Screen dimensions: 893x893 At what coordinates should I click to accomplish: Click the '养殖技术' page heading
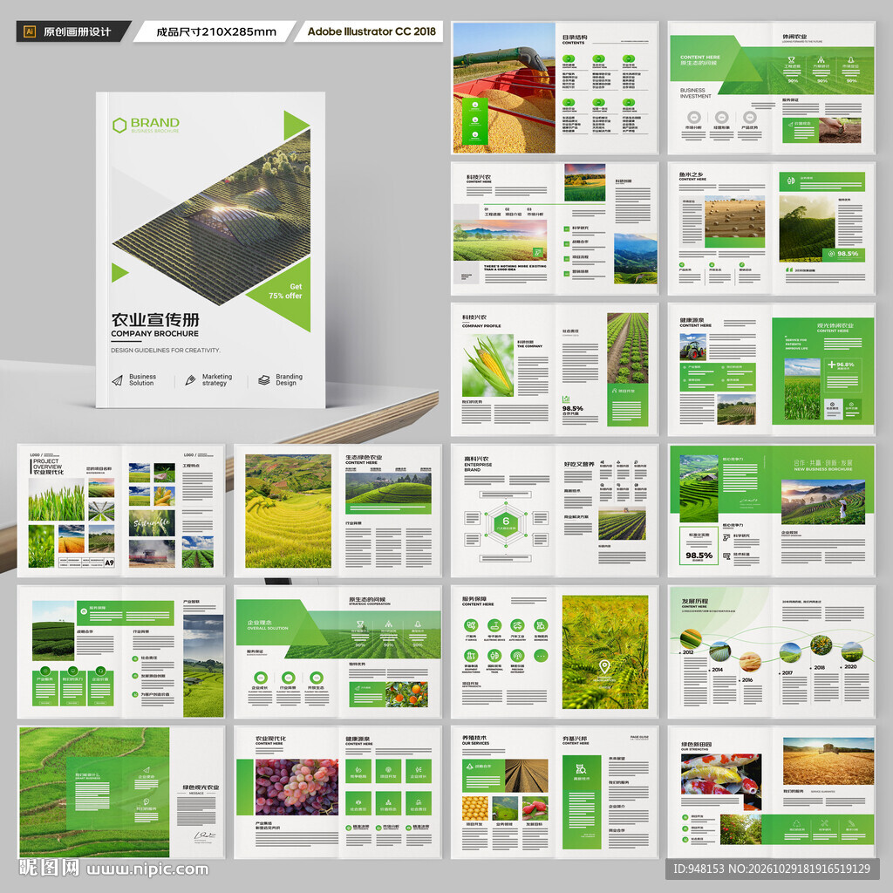[x=474, y=738]
